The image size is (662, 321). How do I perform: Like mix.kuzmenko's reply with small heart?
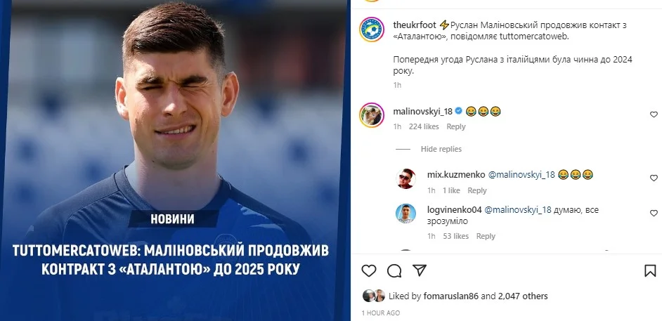(x=654, y=178)
